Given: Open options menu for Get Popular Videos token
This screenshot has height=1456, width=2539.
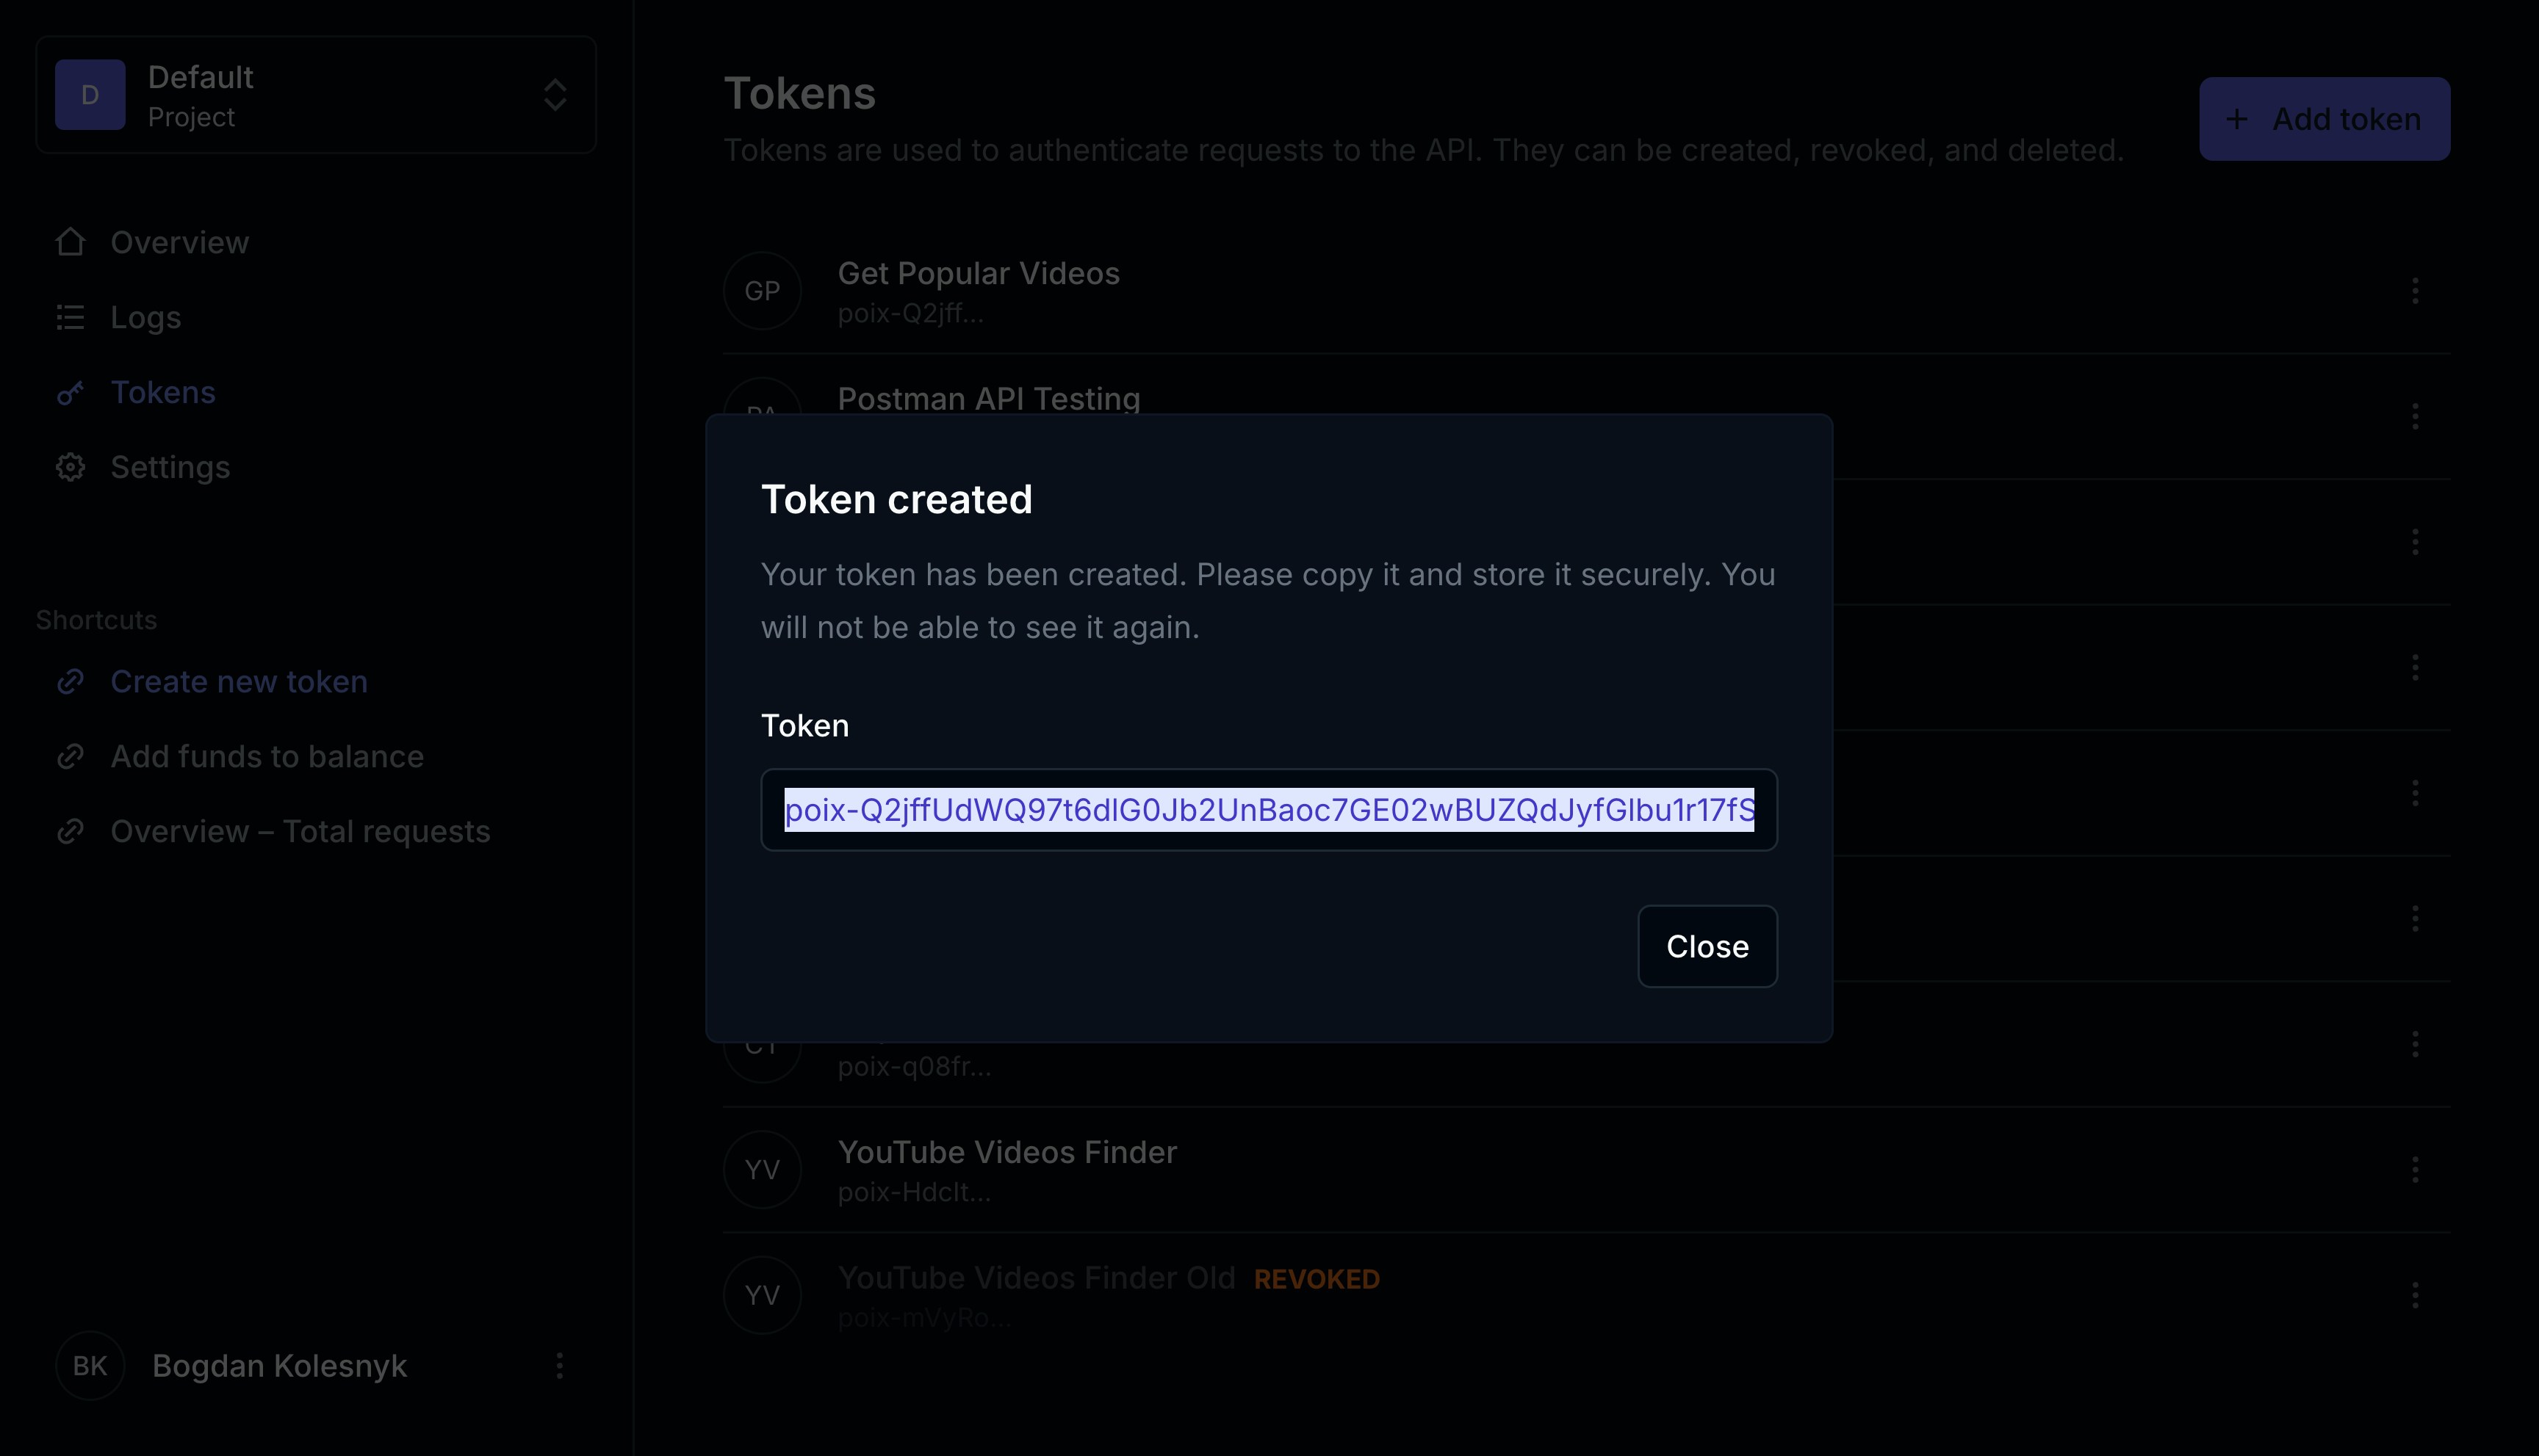Looking at the screenshot, I should [x=2415, y=291].
